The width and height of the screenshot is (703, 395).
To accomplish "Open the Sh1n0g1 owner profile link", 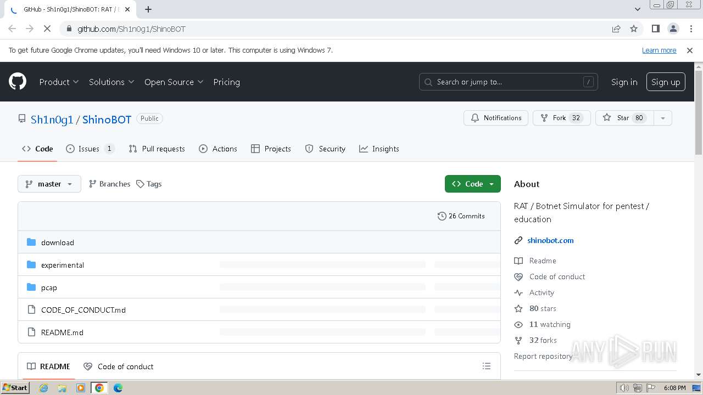I will pyautogui.click(x=52, y=119).
